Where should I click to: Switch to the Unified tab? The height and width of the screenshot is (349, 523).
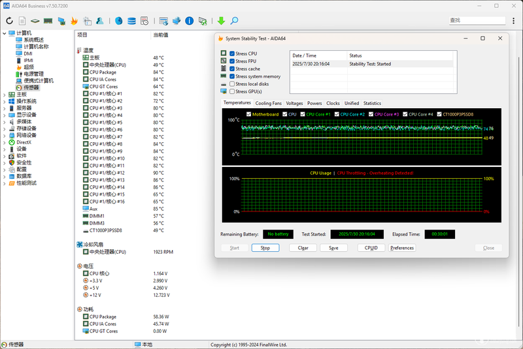tap(352, 103)
